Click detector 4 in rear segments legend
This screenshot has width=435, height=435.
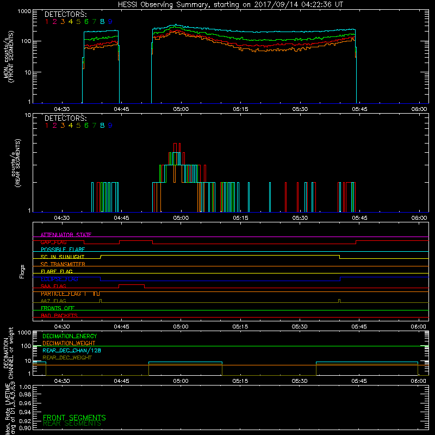[71, 126]
